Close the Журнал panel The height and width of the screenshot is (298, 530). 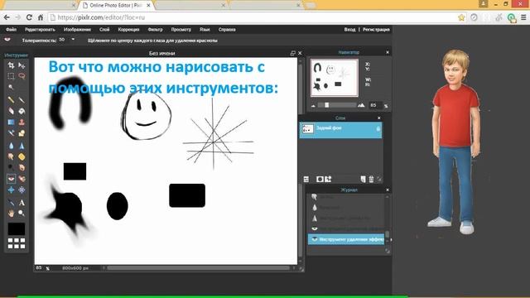click(x=388, y=190)
